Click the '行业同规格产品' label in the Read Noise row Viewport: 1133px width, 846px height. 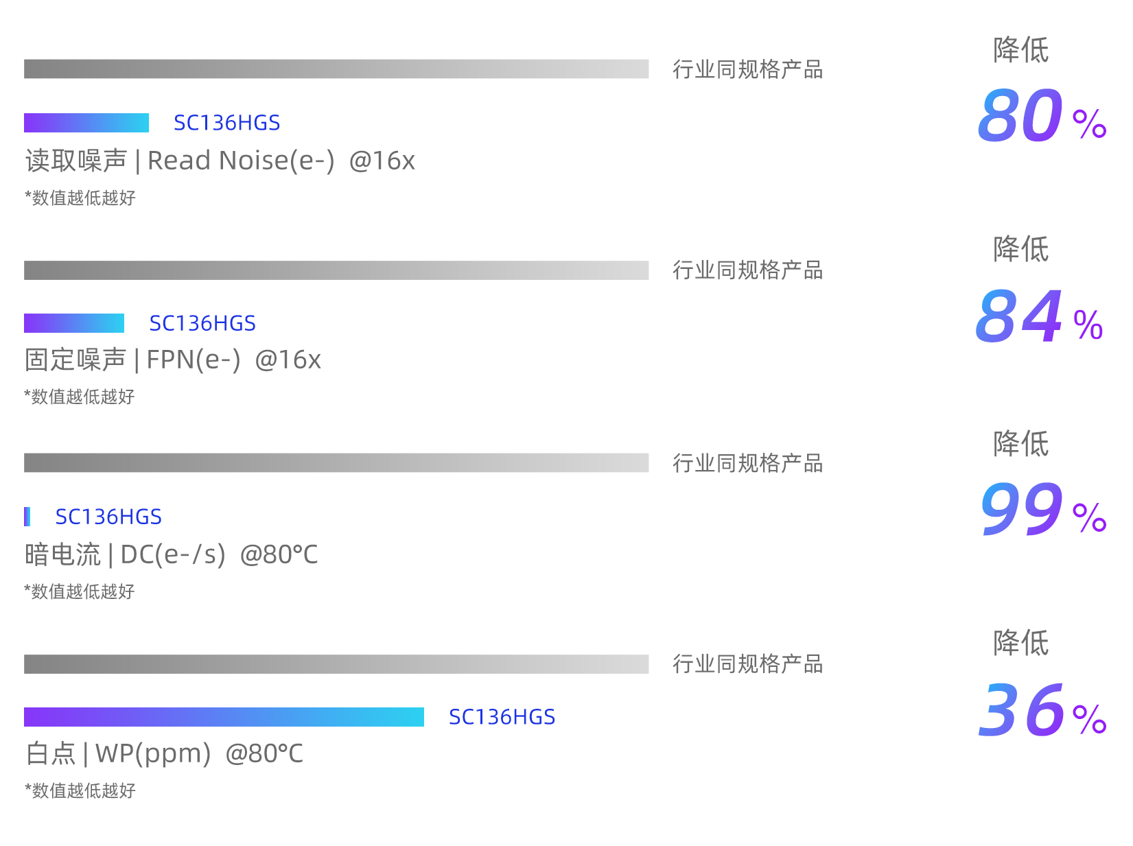click(747, 69)
